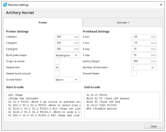The width and height of the screenshot is (166, 132).
Task: Toggle the Shared Heater checkbox
Action: coord(134,74)
